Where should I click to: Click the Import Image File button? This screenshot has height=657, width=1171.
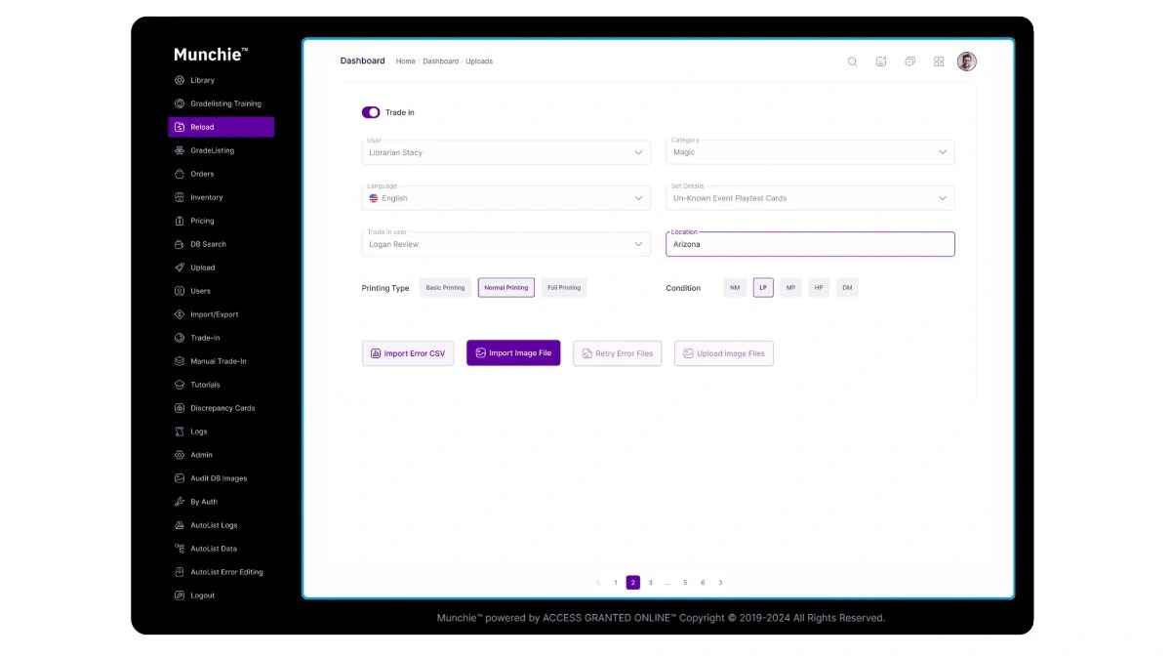click(x=513, y=352)
